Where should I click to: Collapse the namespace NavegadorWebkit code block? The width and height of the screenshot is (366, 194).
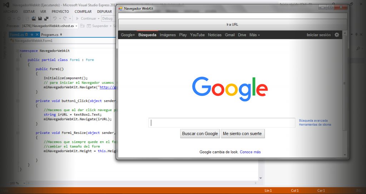[x=18, y=51]
